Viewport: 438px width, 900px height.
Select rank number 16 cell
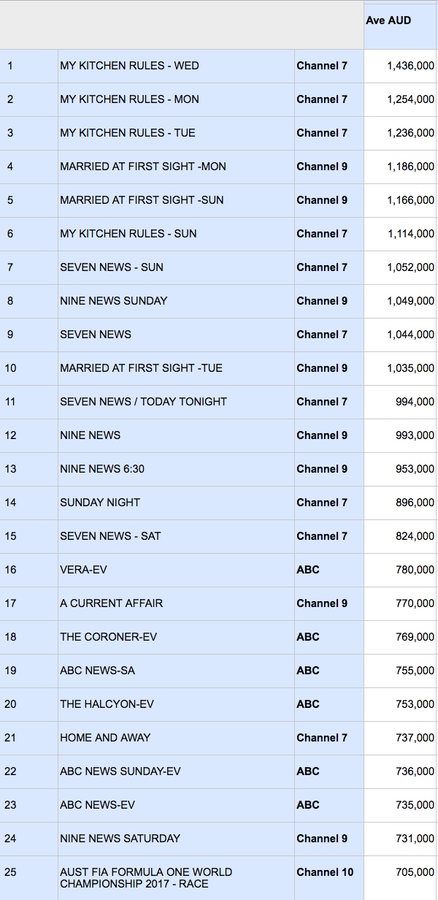28,570
